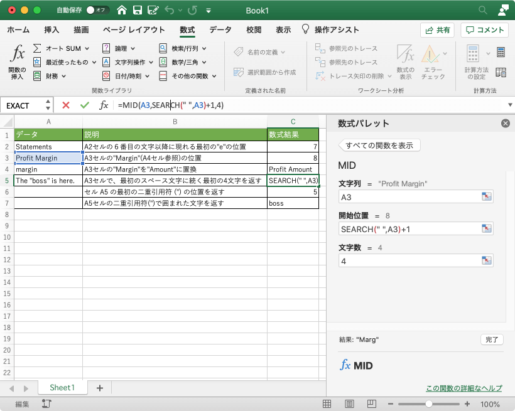515x411 pixels.
Task: Open この関数の詳細なヘルプ link
Action: pos(464,388)
